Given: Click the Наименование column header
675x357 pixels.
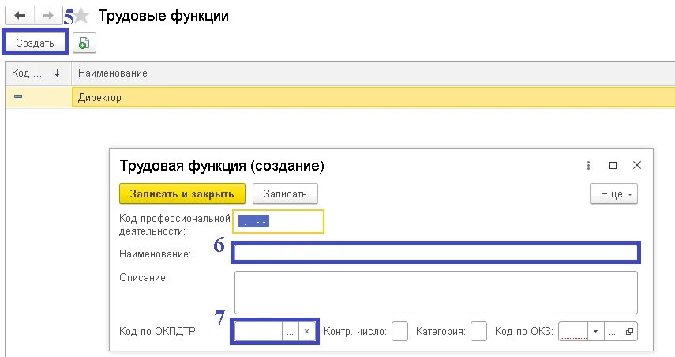Looking at the screenshot, I should pos(373,73).
